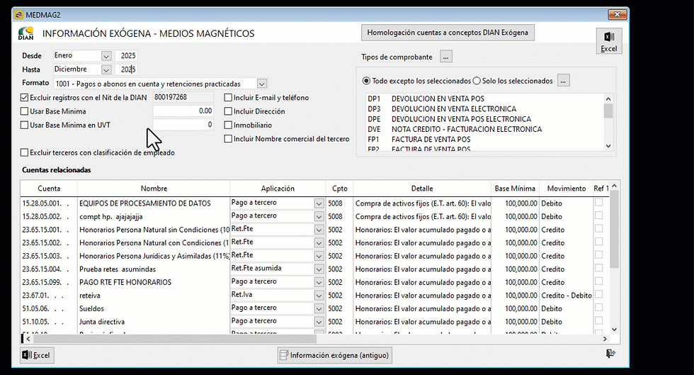Click comprobante list scrollbar up arrow

(x=608, y=99)
